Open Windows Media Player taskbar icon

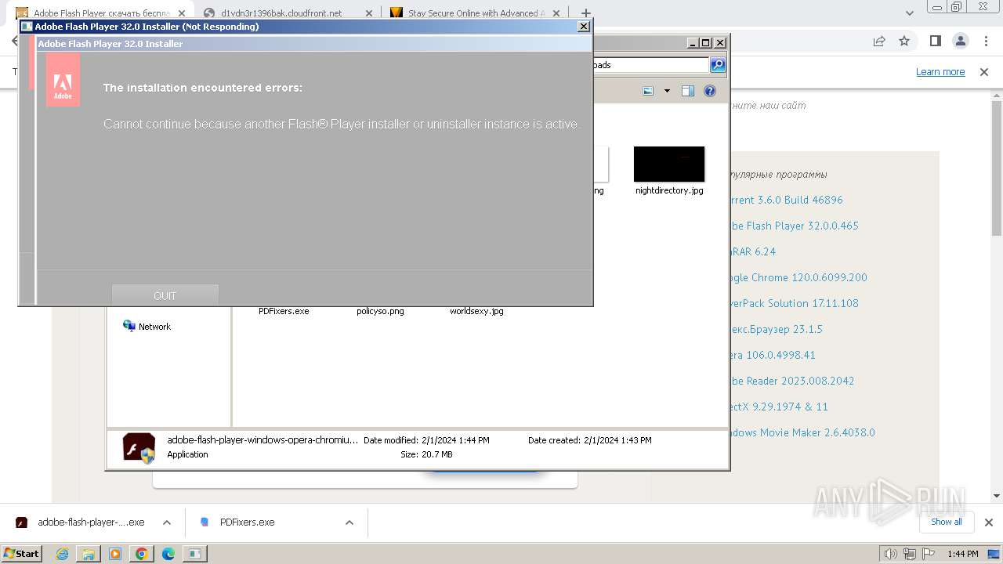[115, 554]
